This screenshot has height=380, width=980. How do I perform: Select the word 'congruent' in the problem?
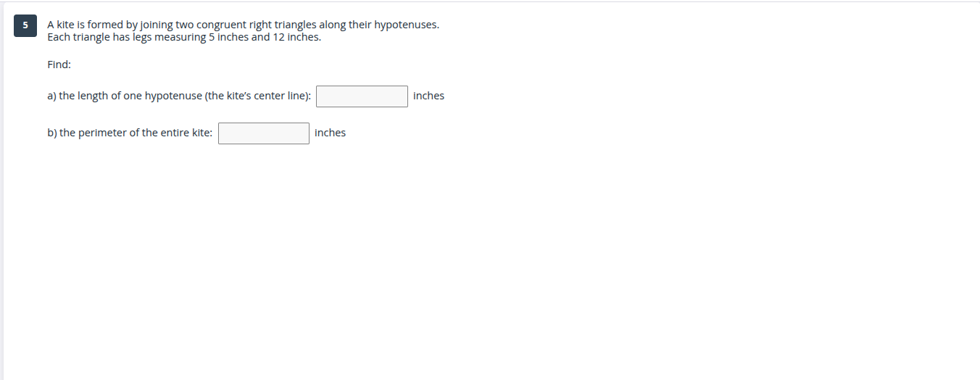220,25
